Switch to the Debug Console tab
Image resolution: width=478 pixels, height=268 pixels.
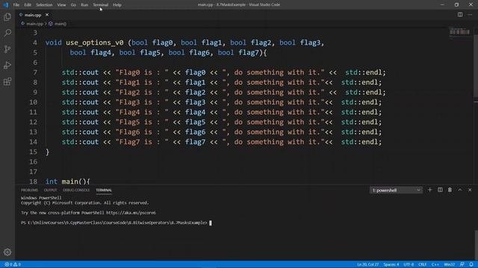(x=76, y=191)
